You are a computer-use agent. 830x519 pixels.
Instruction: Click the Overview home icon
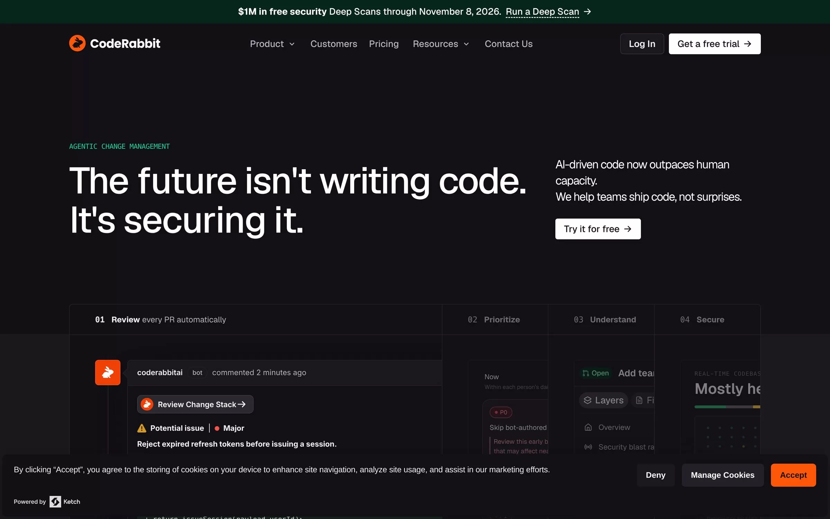[x=588, y=427]
